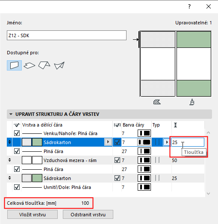Open skin type dropdown arrow in selected row
Screen dimensions: 218x224
(x=167, y=142)
